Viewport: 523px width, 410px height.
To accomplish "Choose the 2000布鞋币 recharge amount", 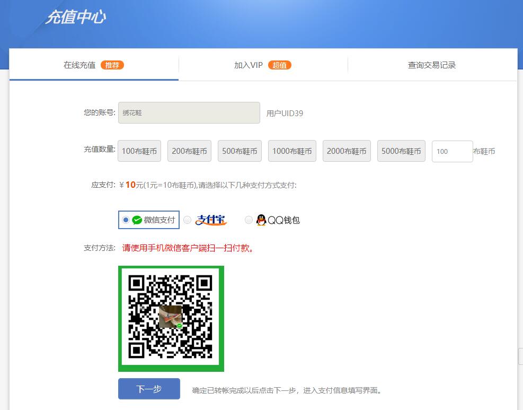I will coord(347,151).
